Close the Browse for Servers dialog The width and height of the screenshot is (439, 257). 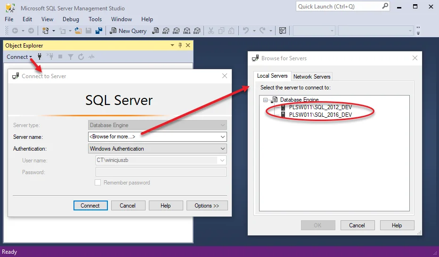[x=415, y=58]
